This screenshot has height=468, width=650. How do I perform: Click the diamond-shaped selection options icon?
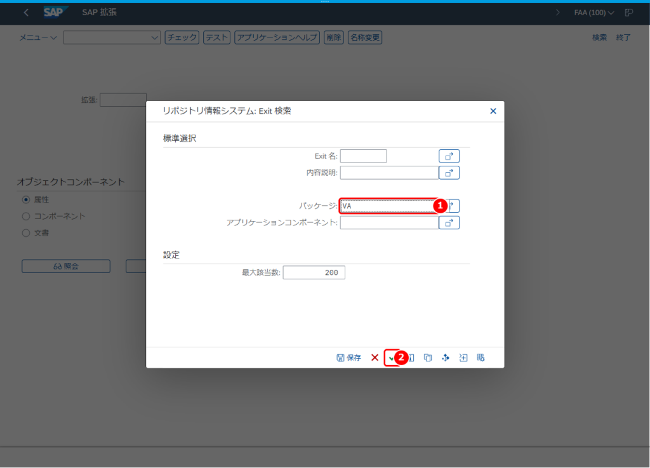pos(446,358)
